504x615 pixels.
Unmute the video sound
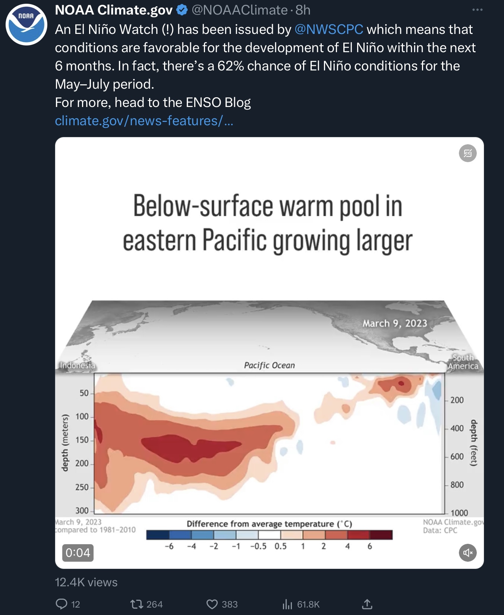point(467,552)
